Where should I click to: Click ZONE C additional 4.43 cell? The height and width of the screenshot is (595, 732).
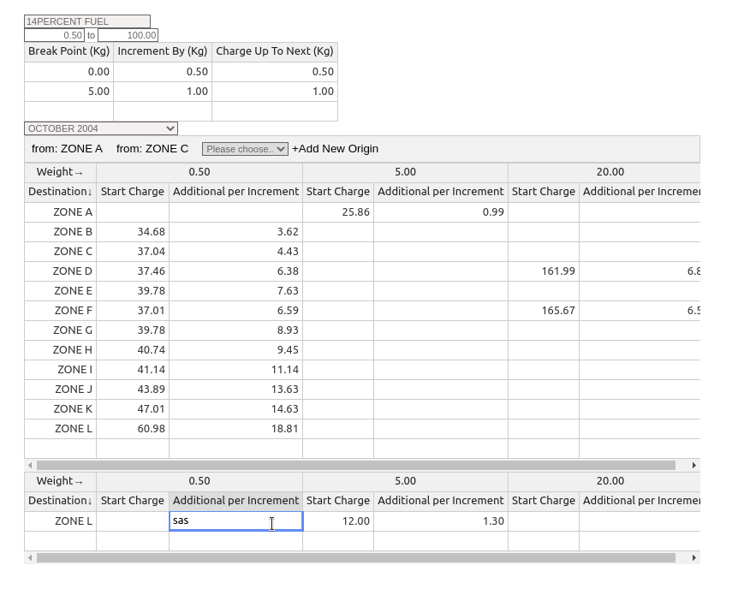tap(235, 252)
